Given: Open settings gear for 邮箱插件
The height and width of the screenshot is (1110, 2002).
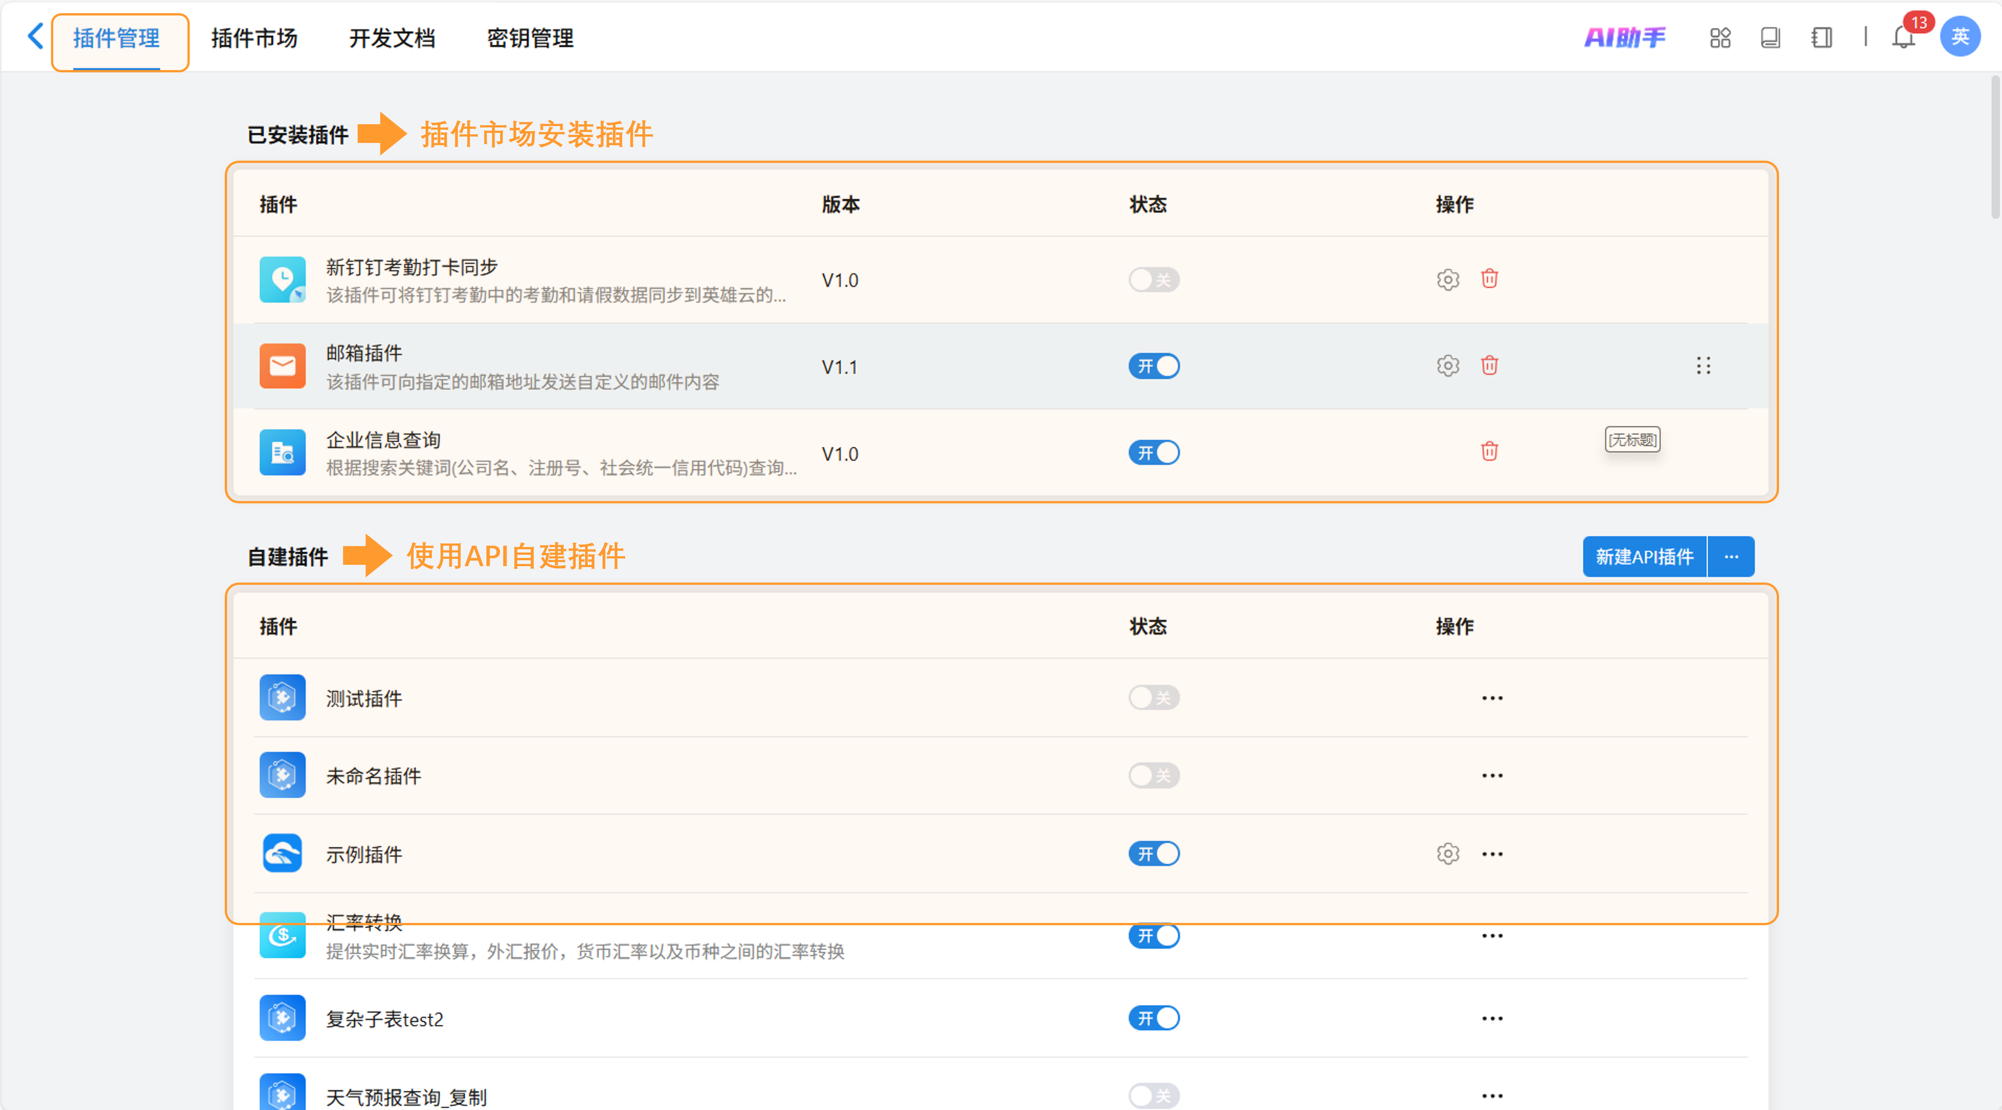Looking at the screenshot, I should (x=1447, y=366).
